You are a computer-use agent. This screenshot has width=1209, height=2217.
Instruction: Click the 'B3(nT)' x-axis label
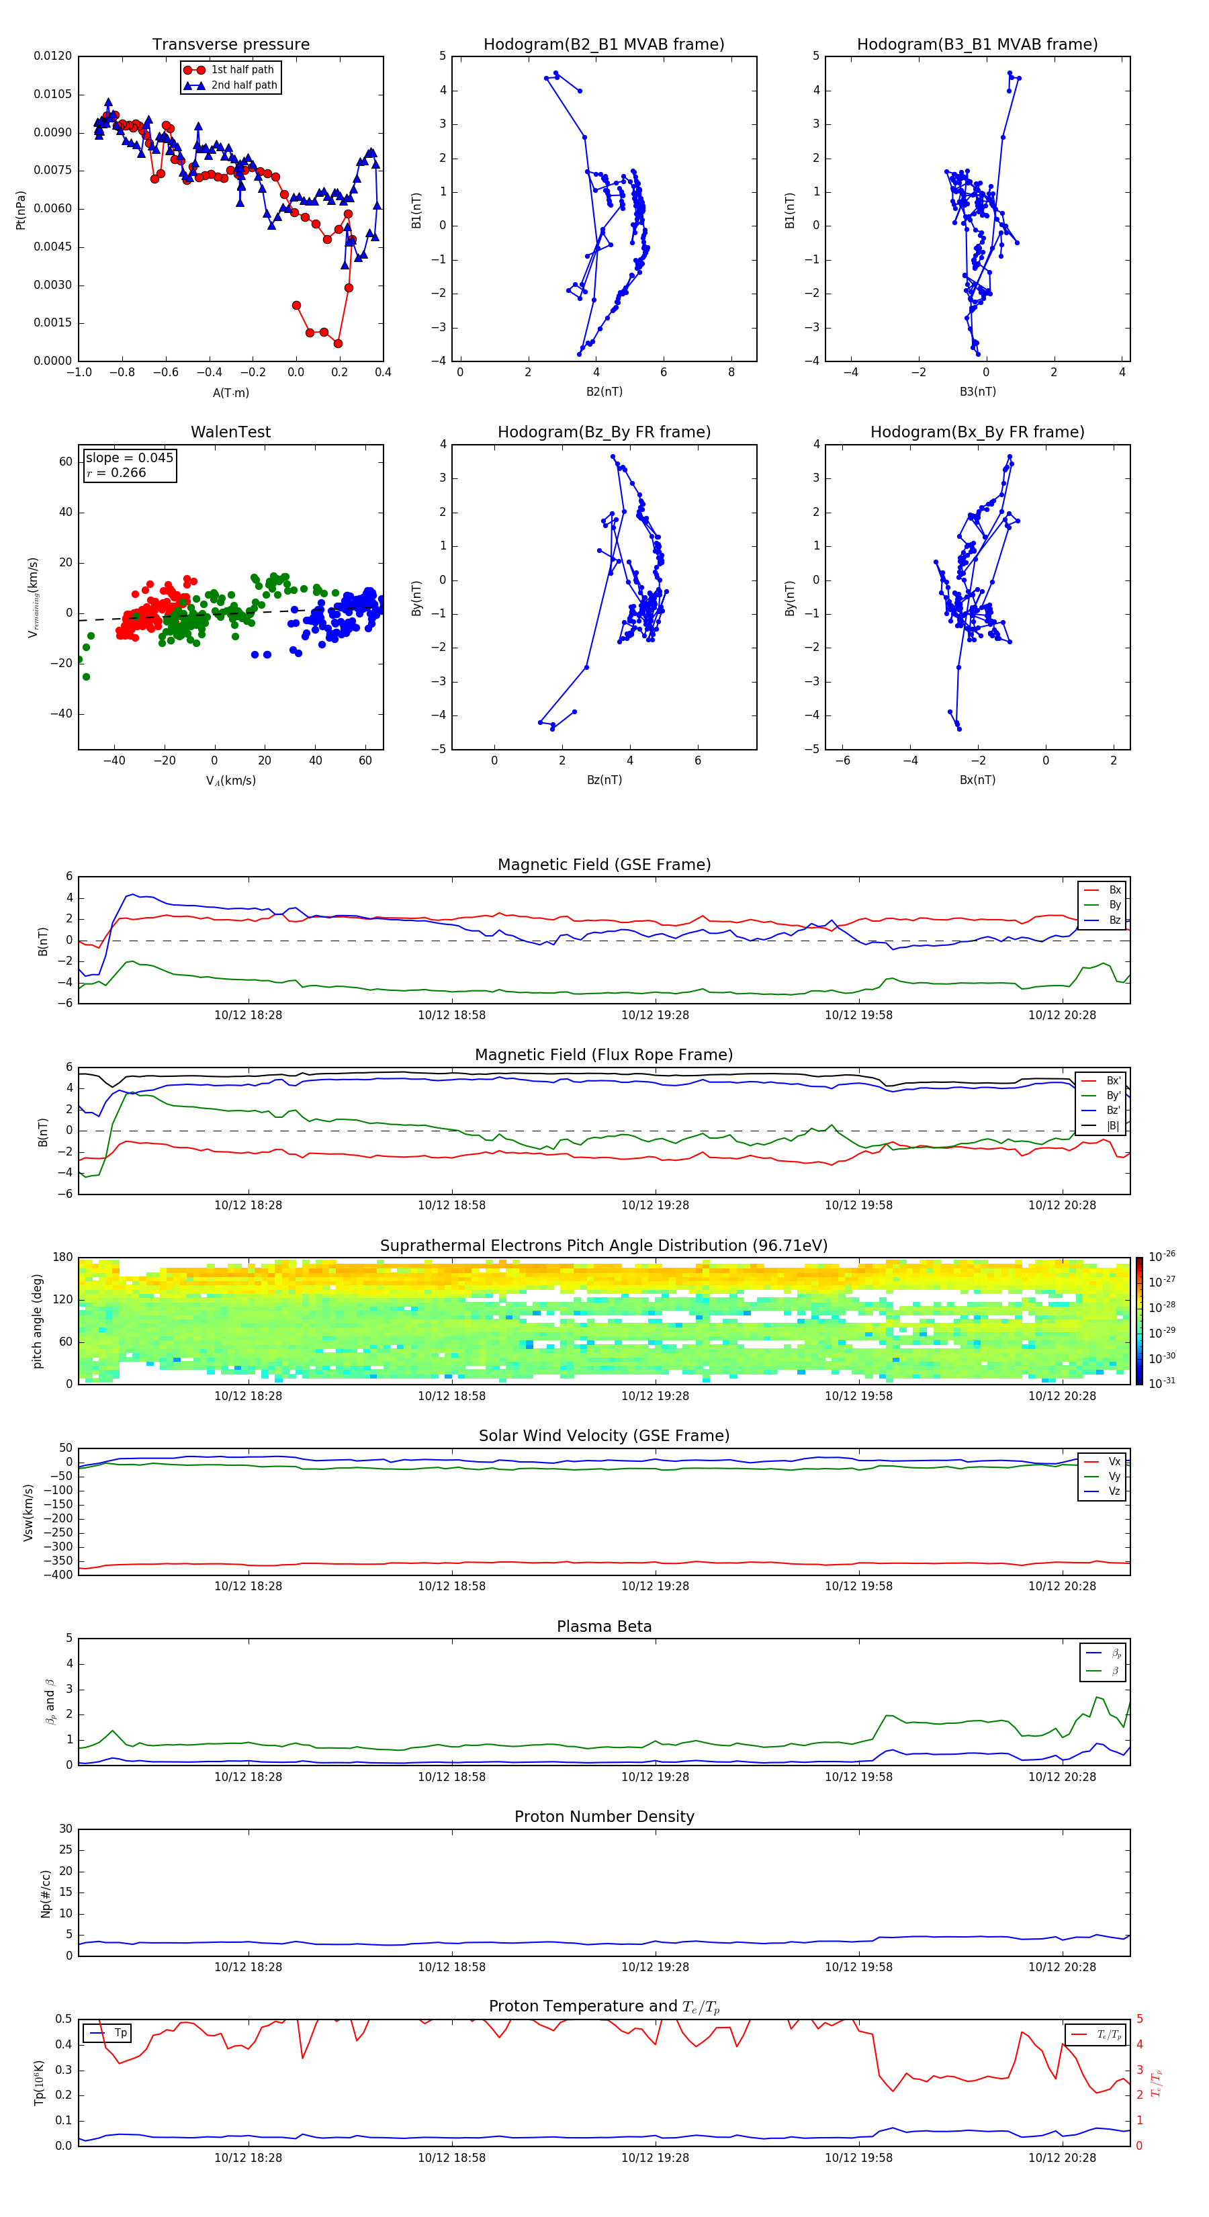977,392
